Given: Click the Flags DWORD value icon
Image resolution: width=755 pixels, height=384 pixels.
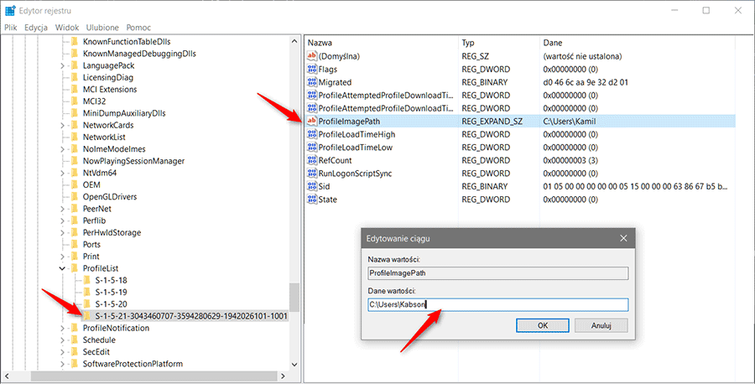Looking at the screenshot, I should (312, 70).
